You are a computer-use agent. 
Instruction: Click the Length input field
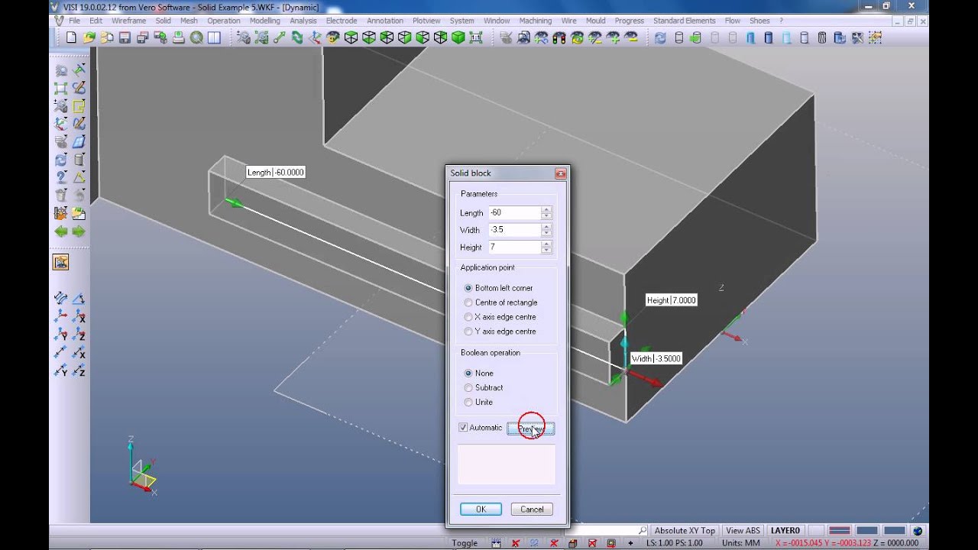click(x=514, y=213)
